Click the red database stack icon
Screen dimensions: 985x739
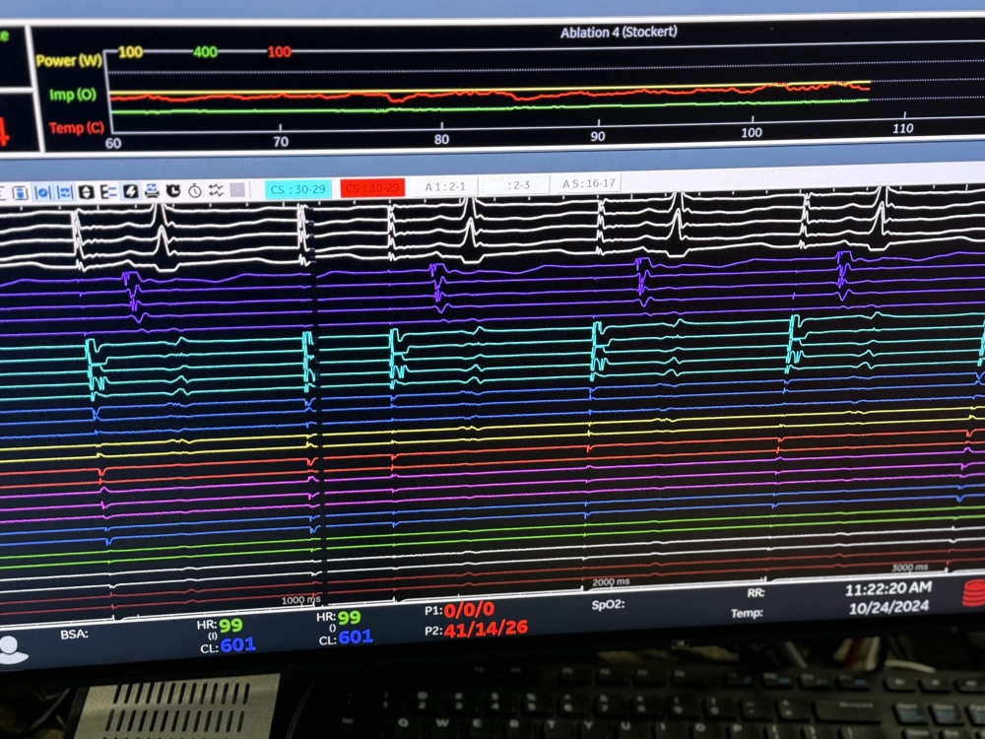point(973,593)
